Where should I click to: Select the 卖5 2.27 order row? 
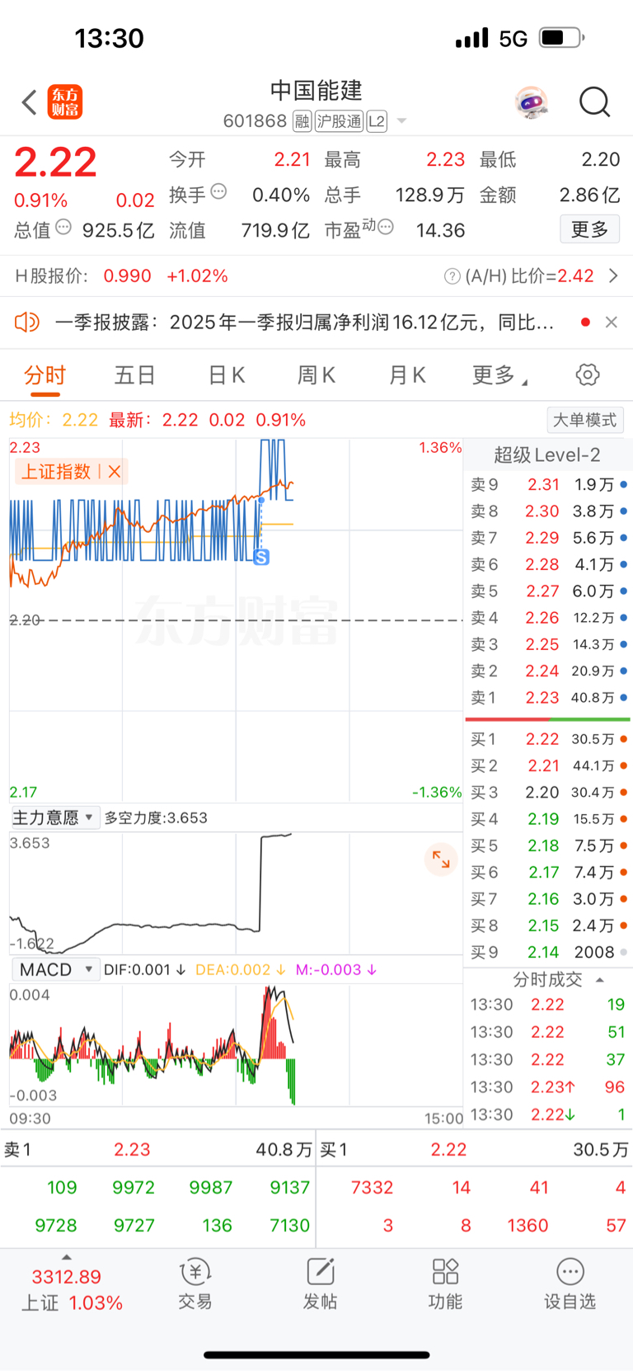coord(549,591)
